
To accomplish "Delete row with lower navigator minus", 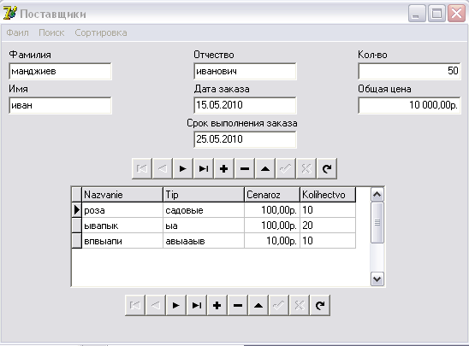I will coord(237,305).
